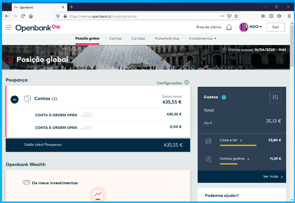
Task: Open the page actions three-dots menu
Action: [x=222, y=16]
